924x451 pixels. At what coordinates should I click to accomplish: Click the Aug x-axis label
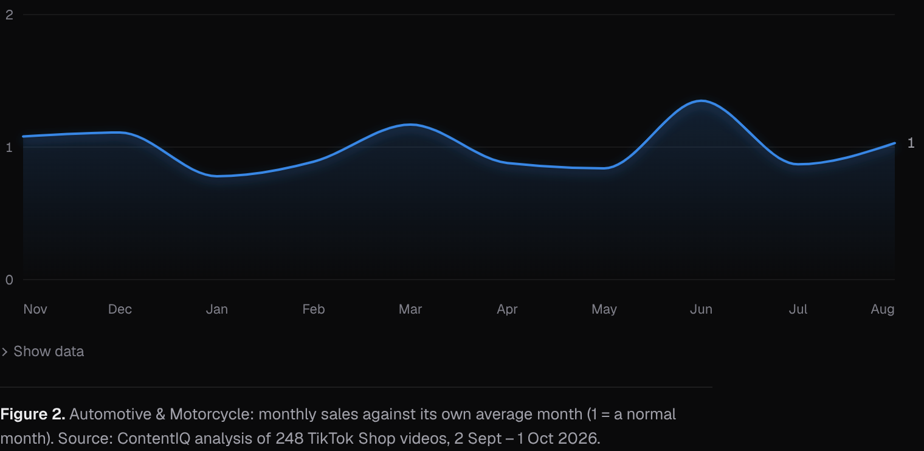point(883,309)
